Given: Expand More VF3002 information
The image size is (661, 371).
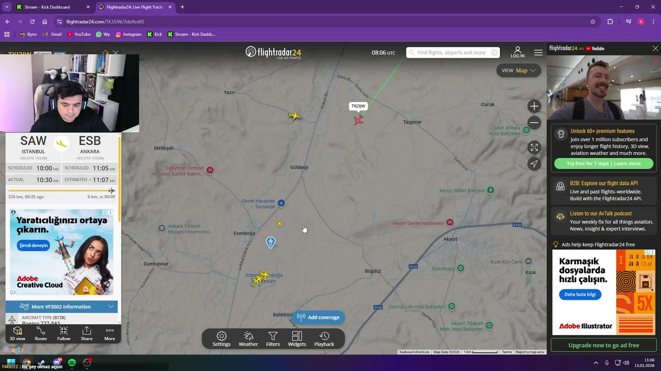Looking at the screenshot, I should pyautogui.click(x=62, y=307).
